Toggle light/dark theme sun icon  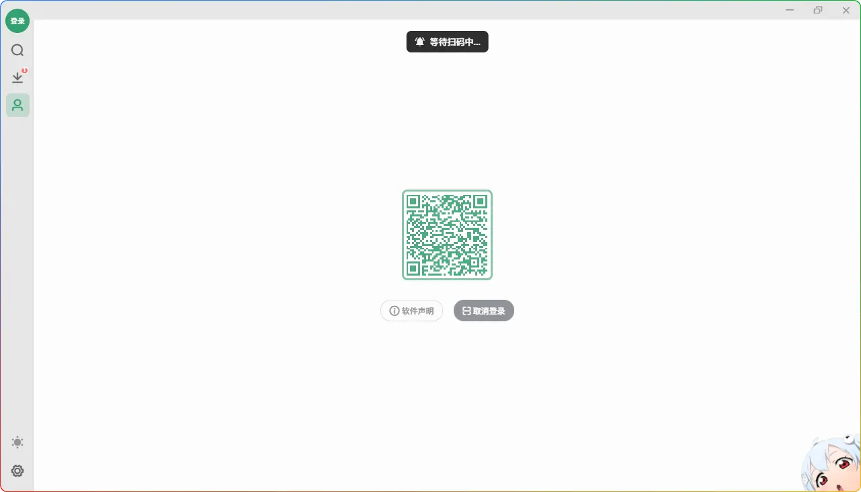[17, 442]
